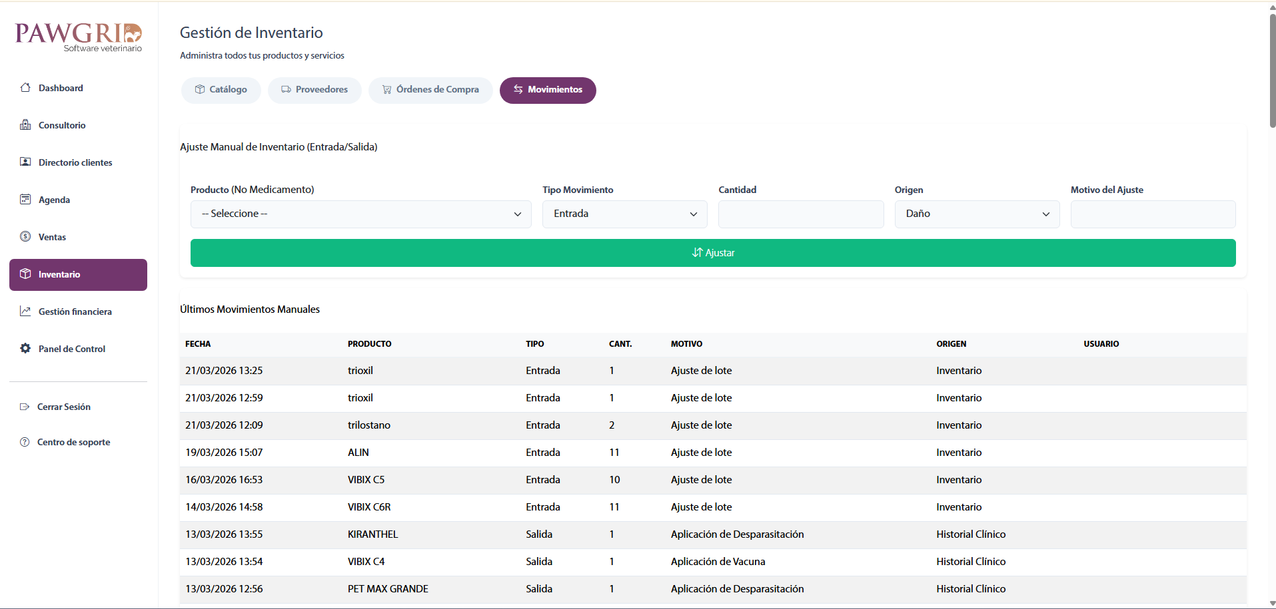1276x609 pixels.
Task: Expand the Producto selection dropdown
Action: coord(360,214)
